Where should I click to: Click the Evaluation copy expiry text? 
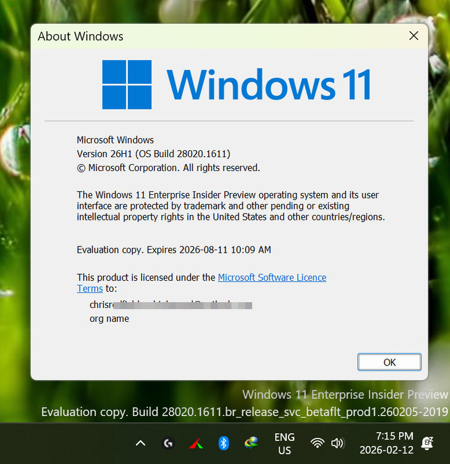pos(174,250)
